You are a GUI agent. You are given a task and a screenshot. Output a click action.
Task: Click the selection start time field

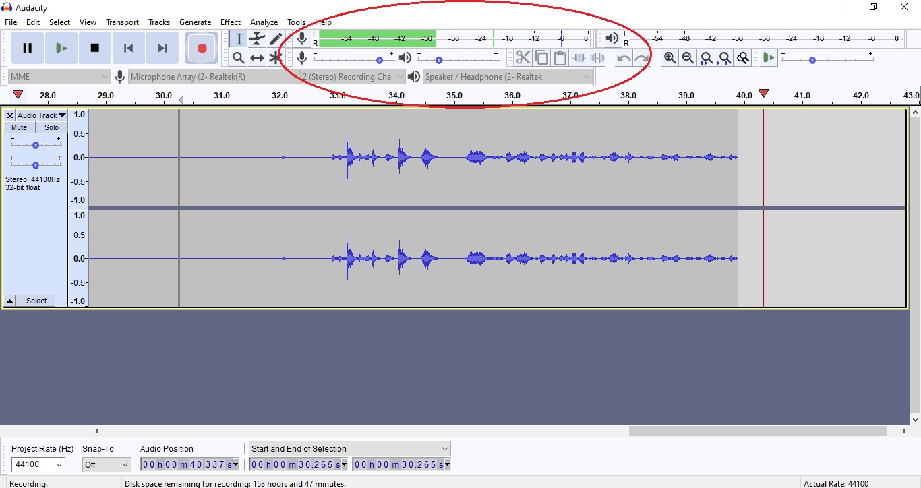[299, 464]
